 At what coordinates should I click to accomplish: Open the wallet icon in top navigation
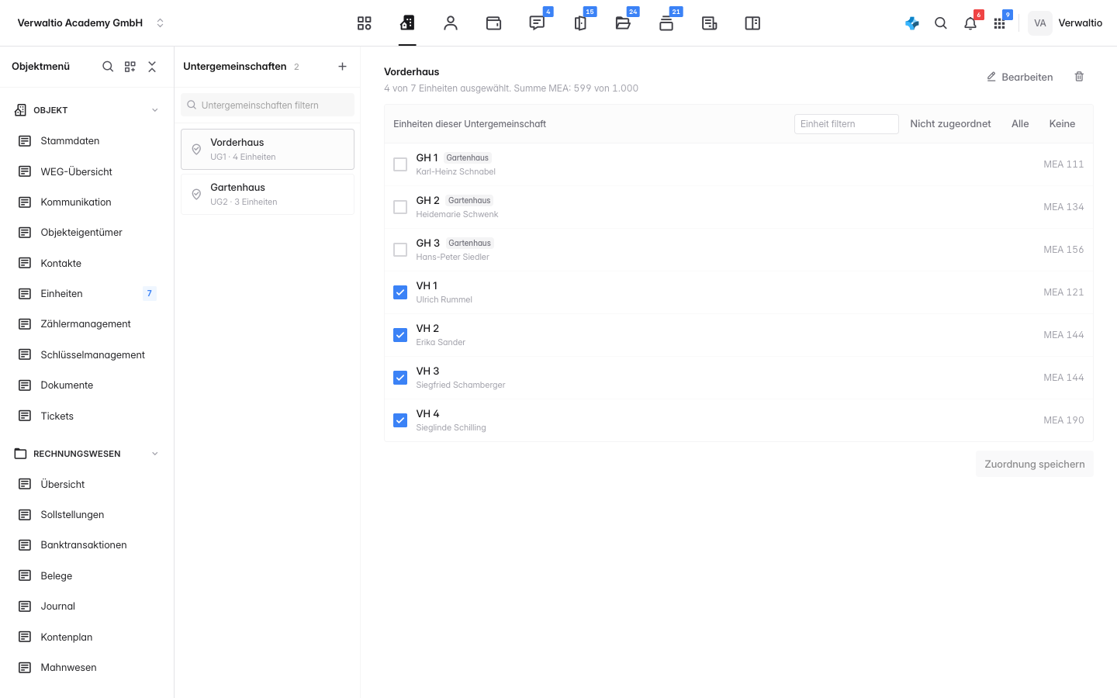point(493,23)
